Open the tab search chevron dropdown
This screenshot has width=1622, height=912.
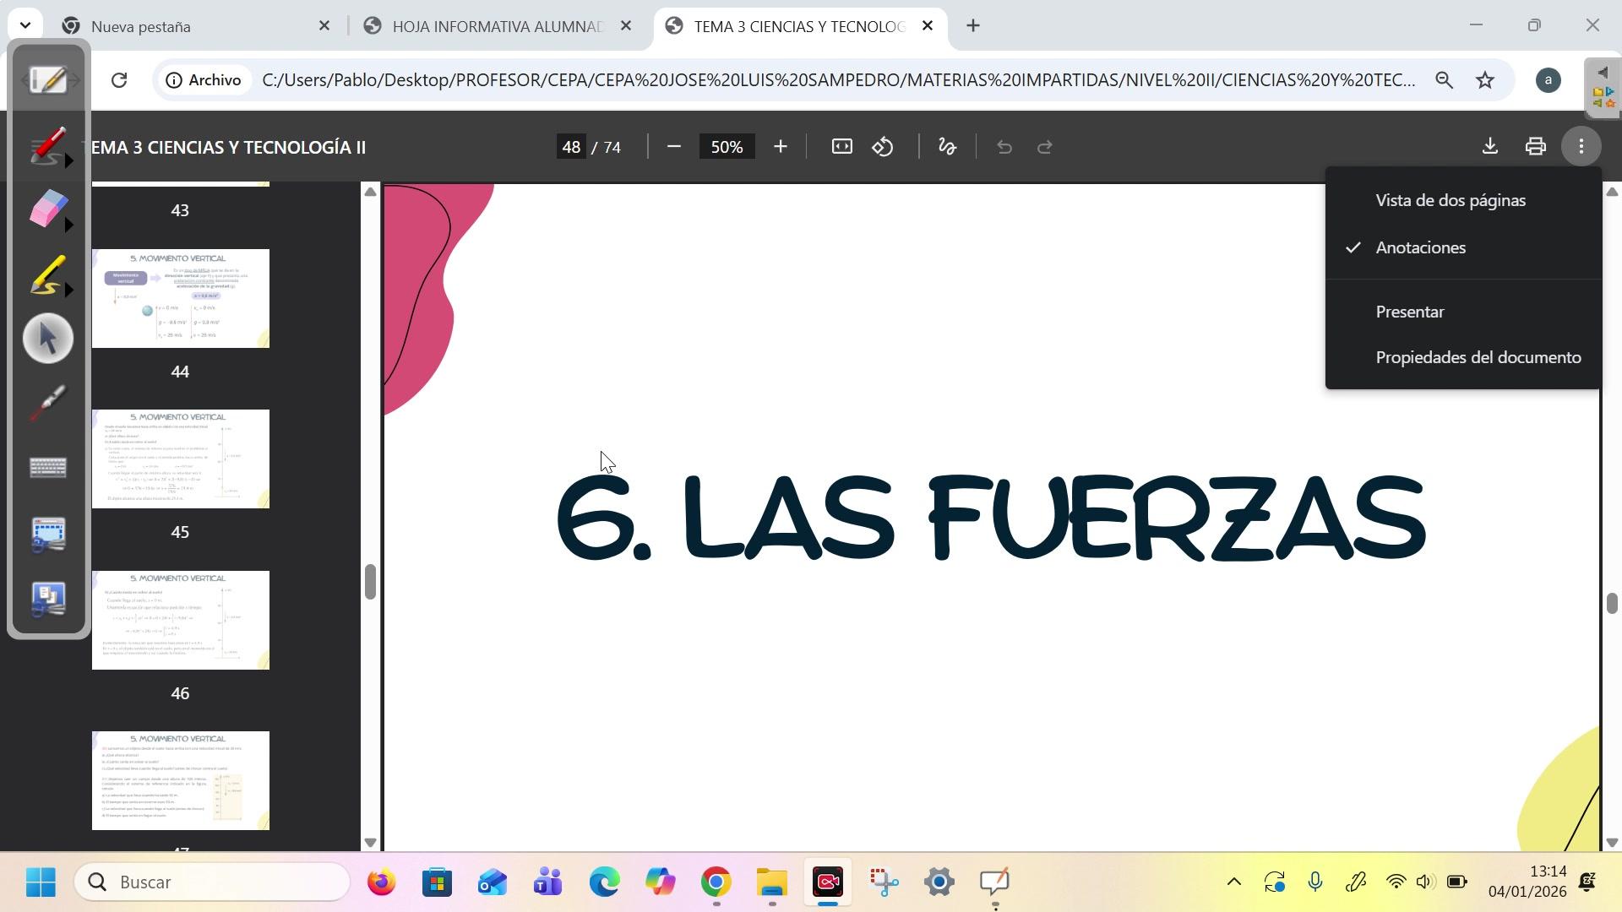(25, 26)
